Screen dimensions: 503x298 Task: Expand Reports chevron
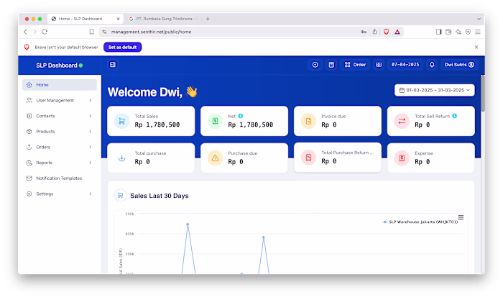coord(91,163)
